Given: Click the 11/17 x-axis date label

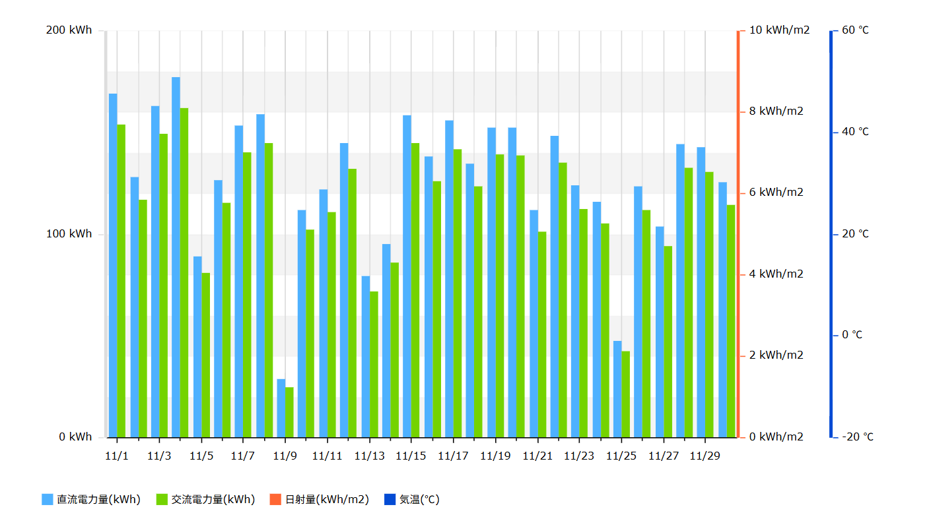Looking at the screenshot, I should click(x=453, y=456).
